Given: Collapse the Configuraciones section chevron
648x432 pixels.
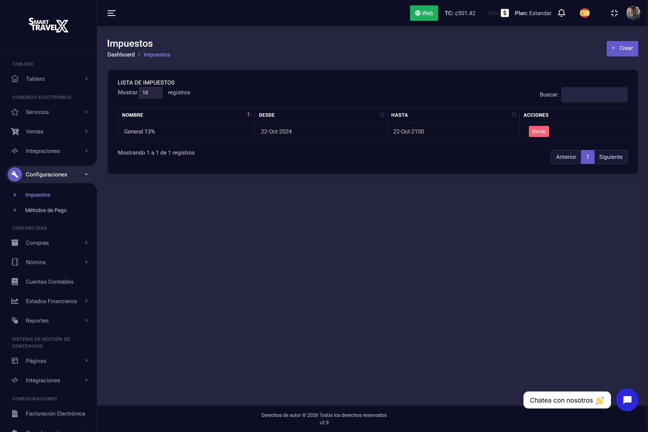Looking at the screenshot, I should [86, 174].
